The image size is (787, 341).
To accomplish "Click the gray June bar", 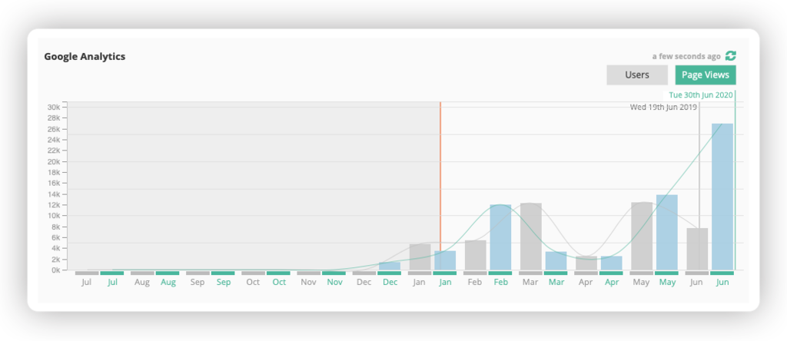I will (697, 249).
